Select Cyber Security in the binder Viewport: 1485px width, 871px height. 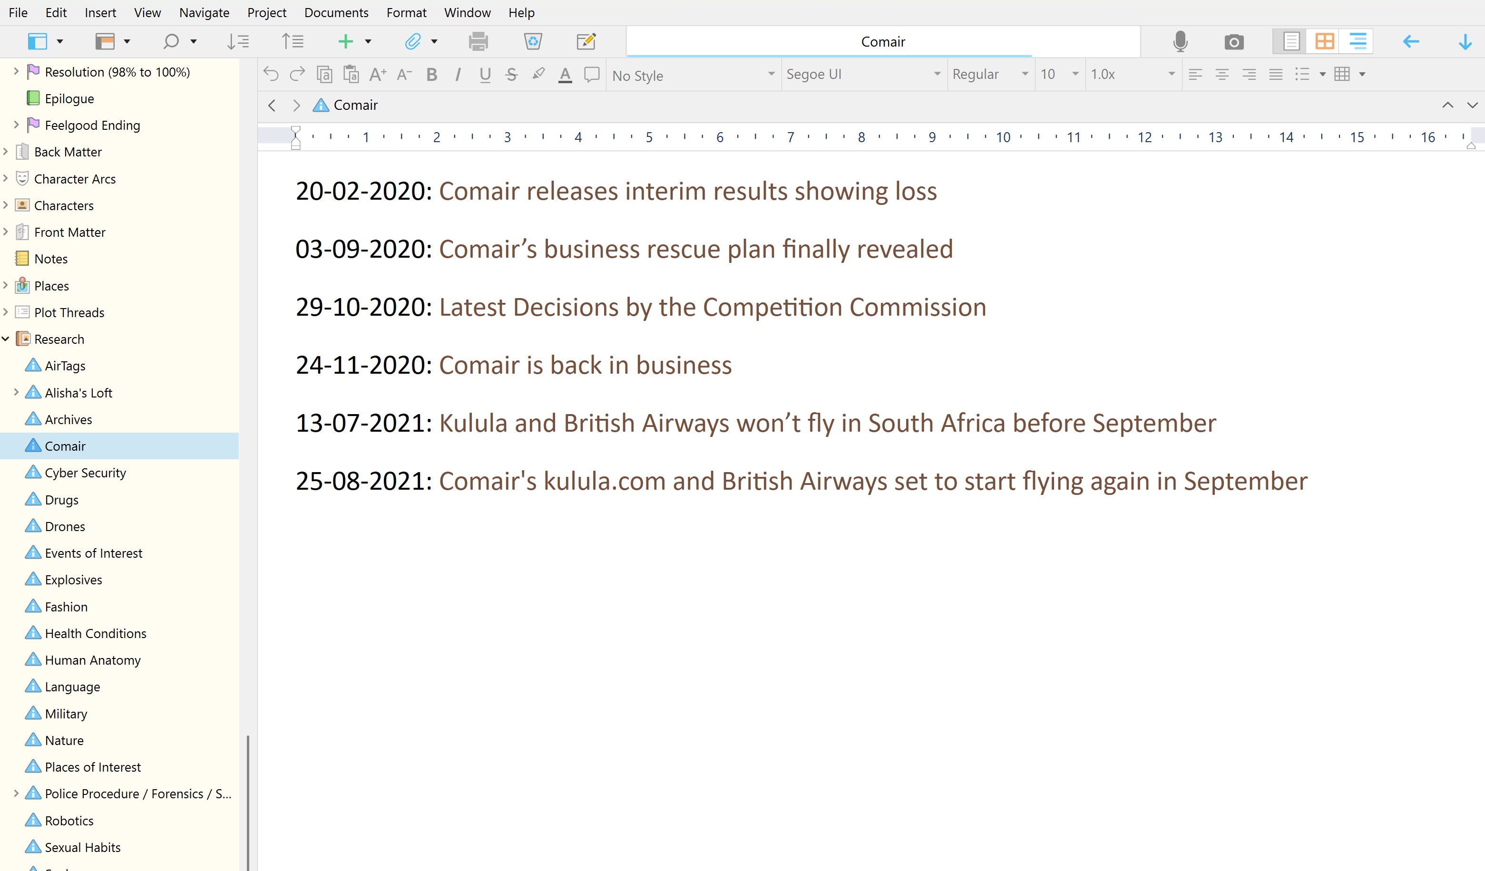[85, 473]
